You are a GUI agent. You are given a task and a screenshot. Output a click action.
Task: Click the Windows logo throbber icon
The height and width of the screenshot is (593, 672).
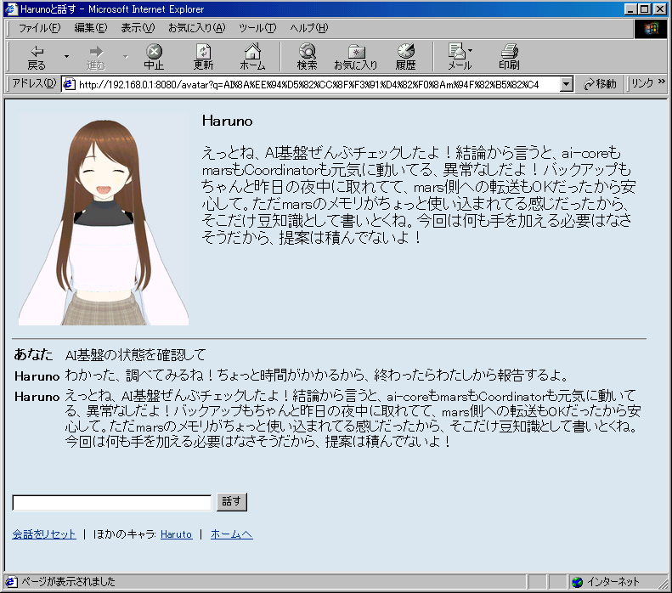(x=650, y=29)
